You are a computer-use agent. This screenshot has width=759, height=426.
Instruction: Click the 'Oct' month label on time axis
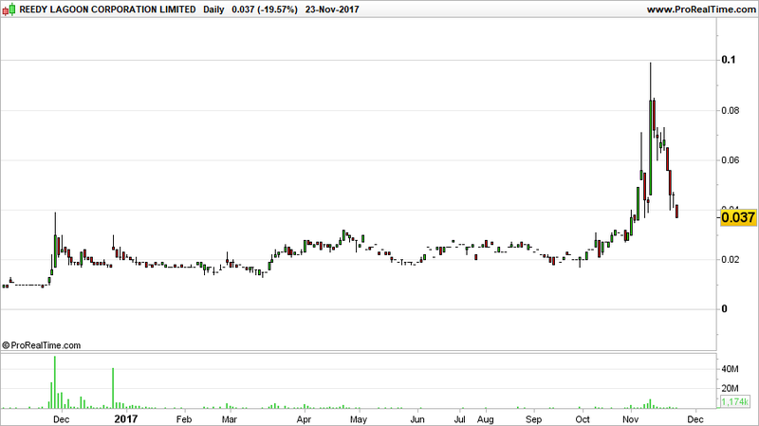(583, 419)
